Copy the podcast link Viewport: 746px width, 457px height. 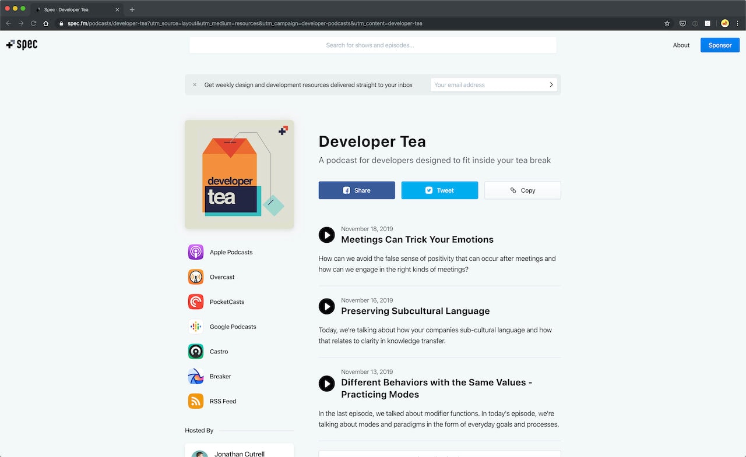pos(523,190)
